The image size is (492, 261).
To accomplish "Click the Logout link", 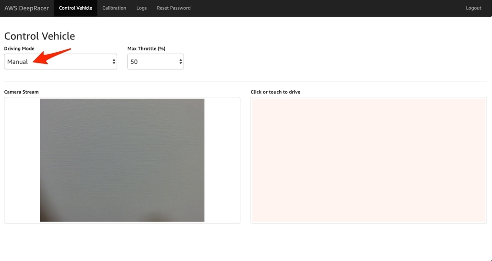I will [473, 8].
